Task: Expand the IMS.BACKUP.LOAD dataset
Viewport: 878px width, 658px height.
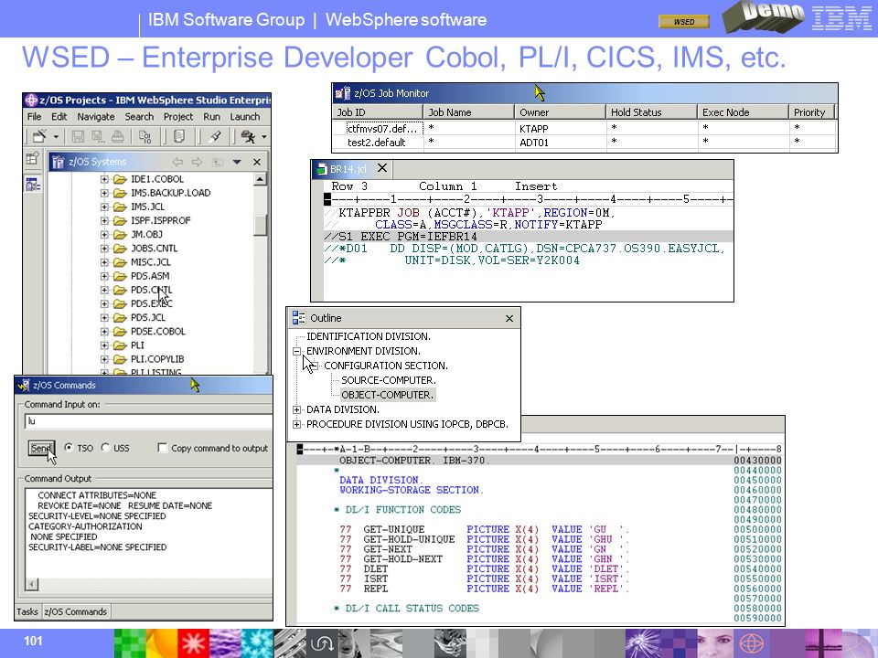Action: click(104, 193)
